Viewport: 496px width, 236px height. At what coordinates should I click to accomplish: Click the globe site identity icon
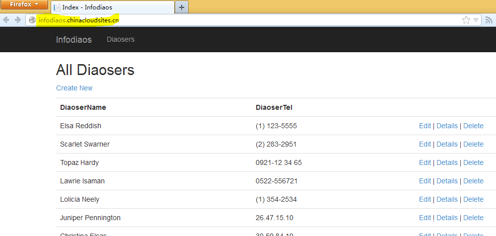(32, 20)
